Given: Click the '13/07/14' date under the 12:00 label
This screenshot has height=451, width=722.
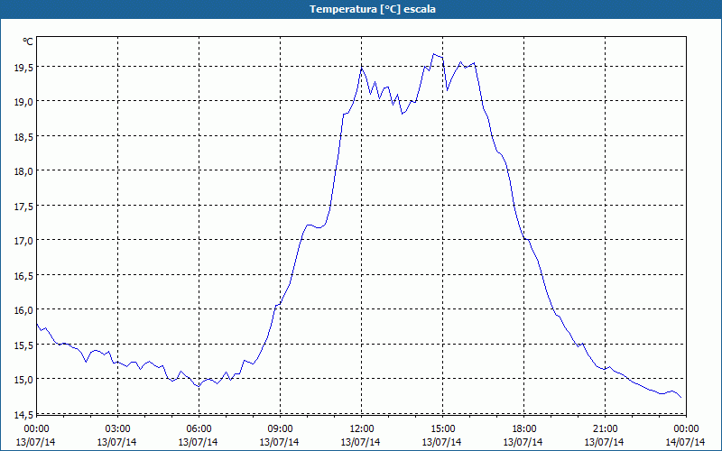Looking at the screenshot, I should click(x=360, y=442).
